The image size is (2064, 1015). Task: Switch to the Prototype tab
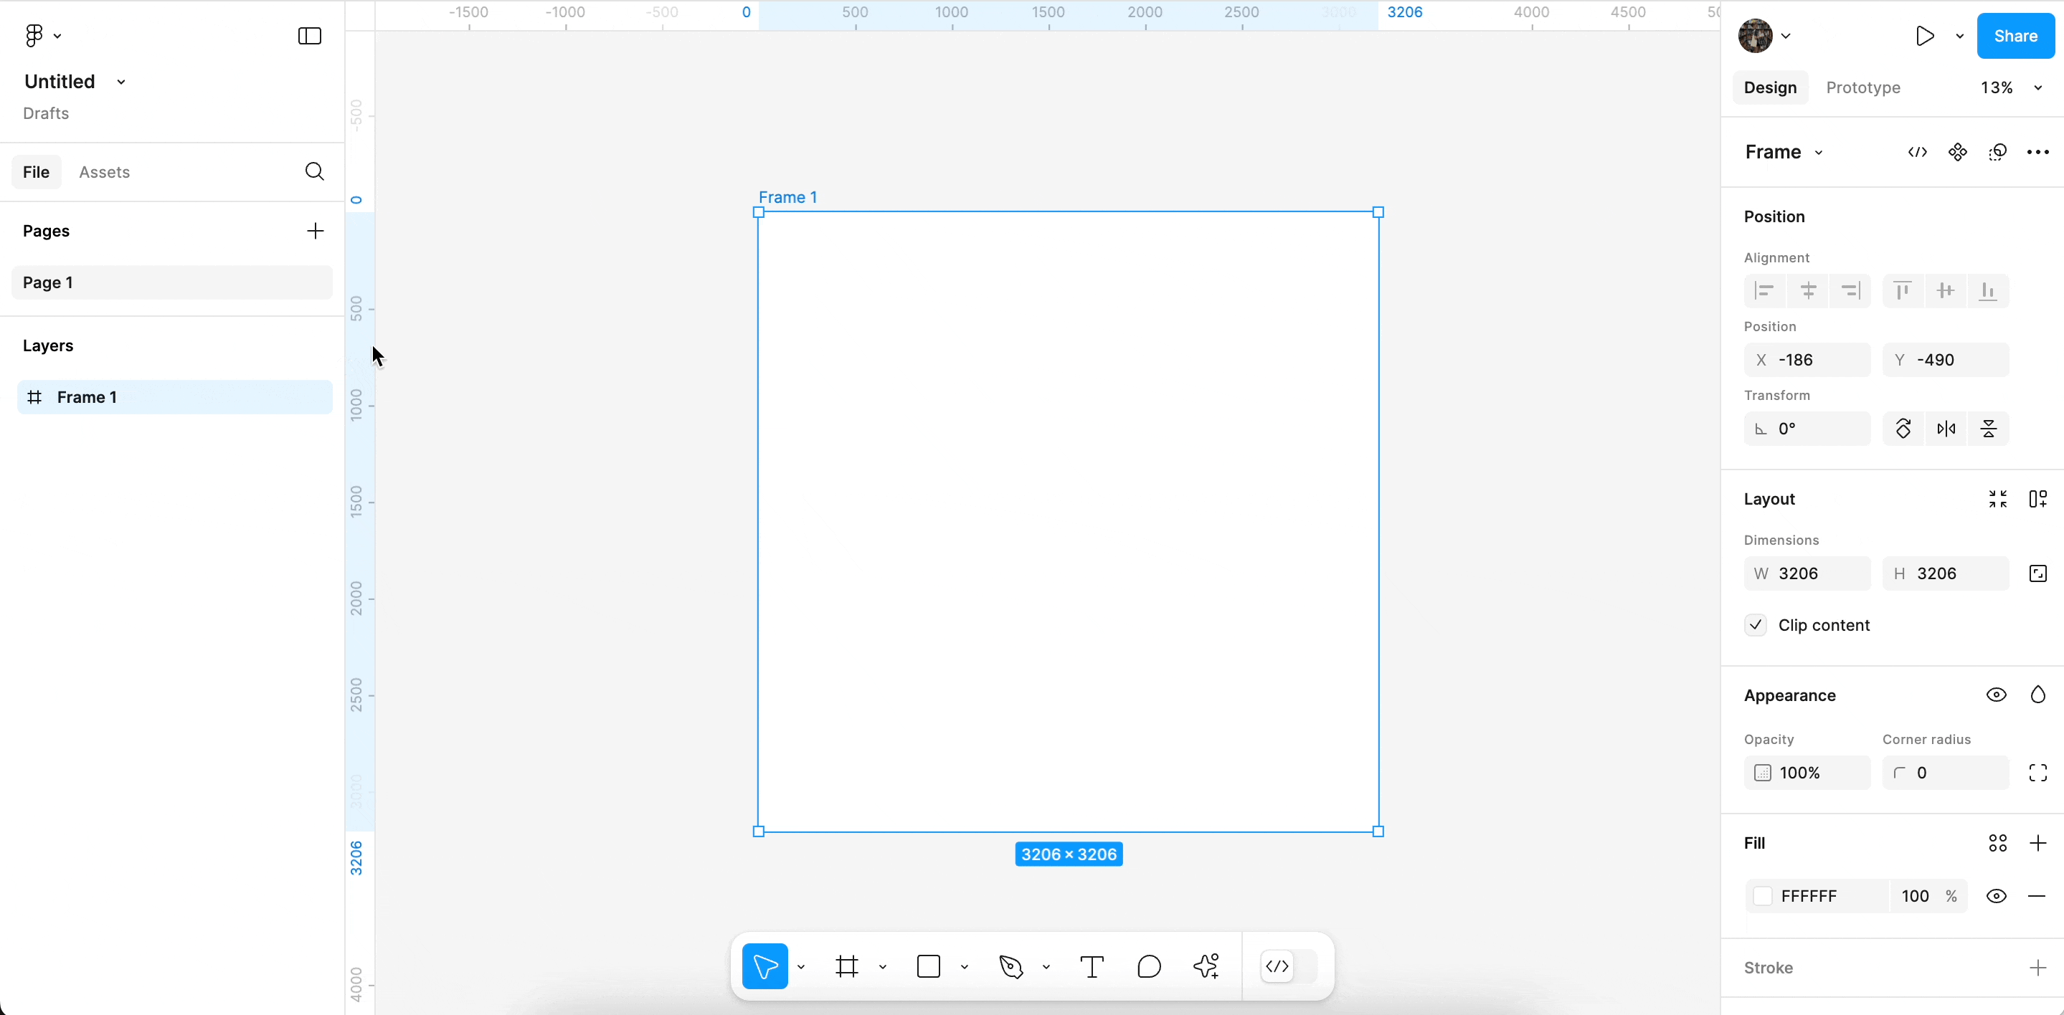[1862, 87]
